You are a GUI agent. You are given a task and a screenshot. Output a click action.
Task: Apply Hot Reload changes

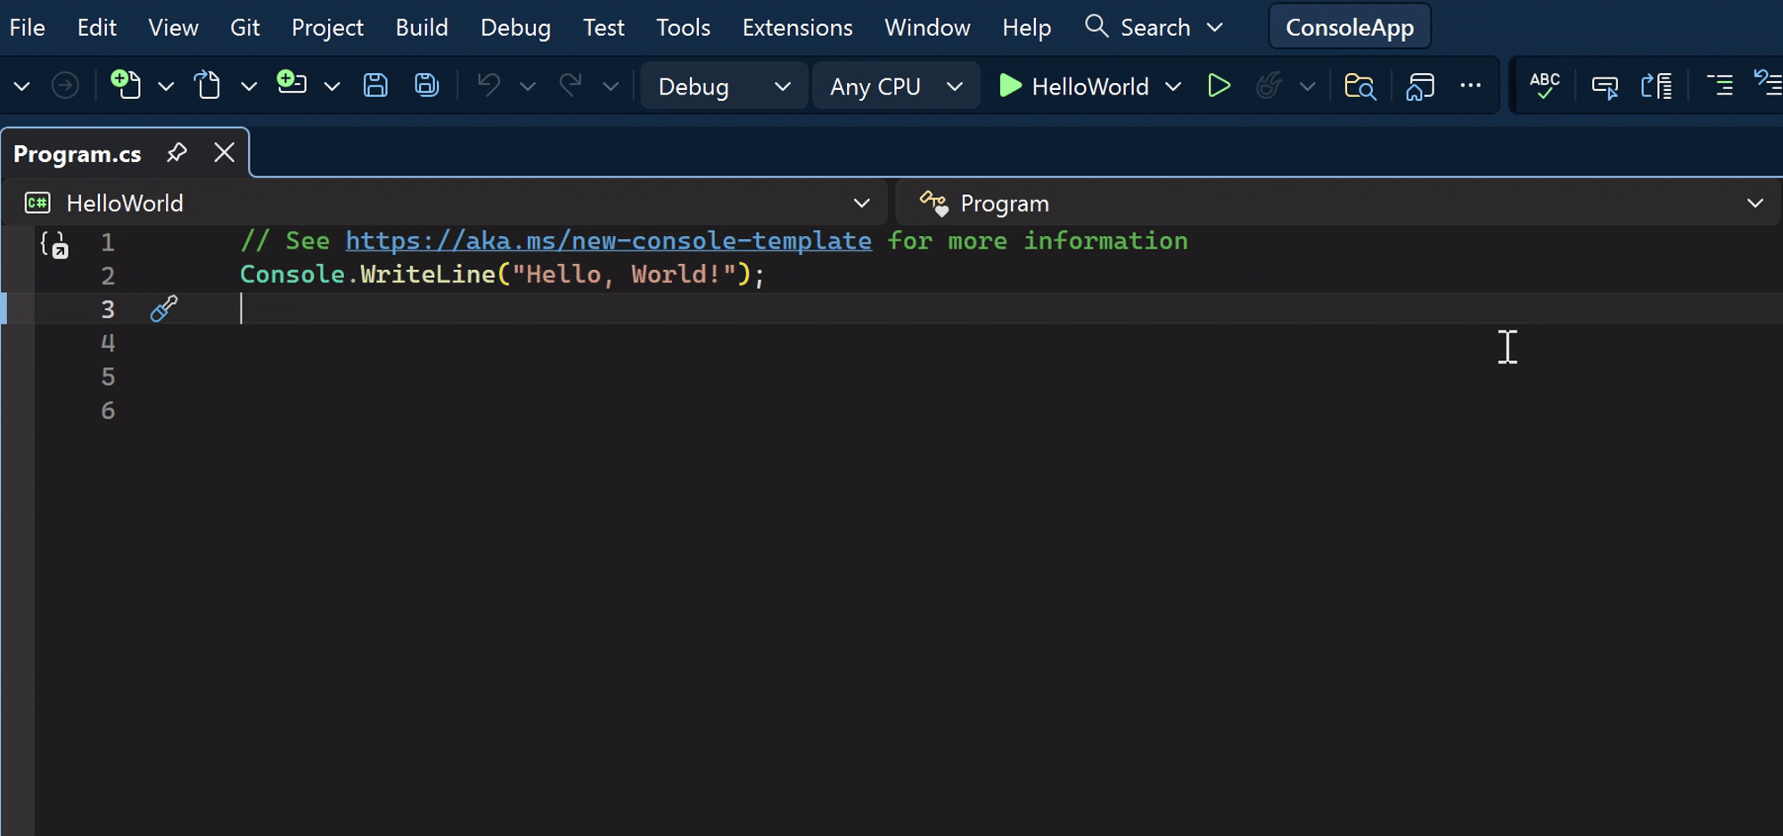pyautogui.click(x=1269, y=86)
